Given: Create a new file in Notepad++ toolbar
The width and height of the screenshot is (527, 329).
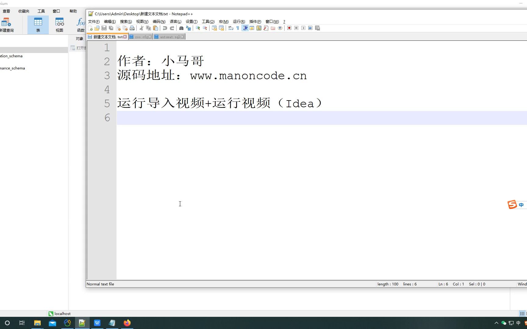Looking at the screenshot, I should click(x=90, y=28).
